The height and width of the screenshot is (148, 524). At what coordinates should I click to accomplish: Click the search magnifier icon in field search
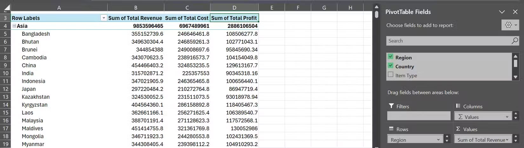(514, 41)
